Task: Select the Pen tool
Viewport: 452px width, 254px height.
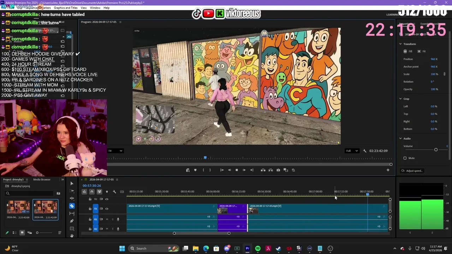Action: [x=72, y=221]
